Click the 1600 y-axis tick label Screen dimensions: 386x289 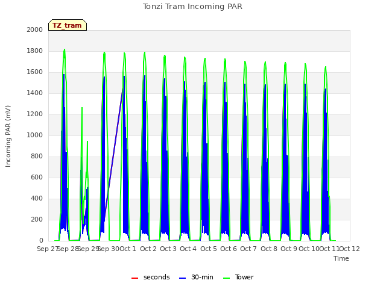click(35, 72)
